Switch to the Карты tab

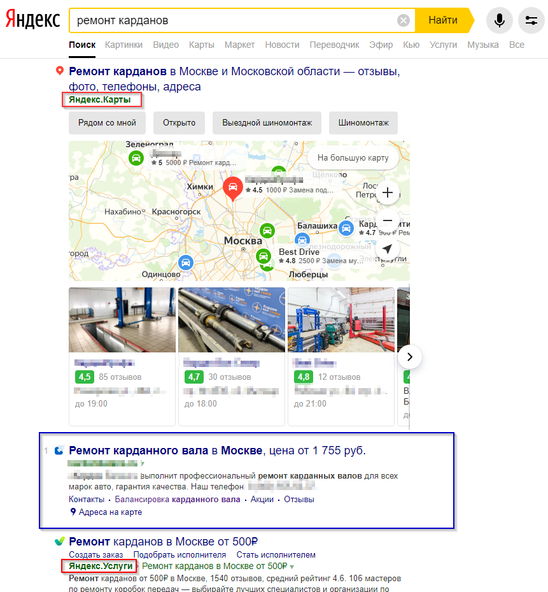(201, 45)
